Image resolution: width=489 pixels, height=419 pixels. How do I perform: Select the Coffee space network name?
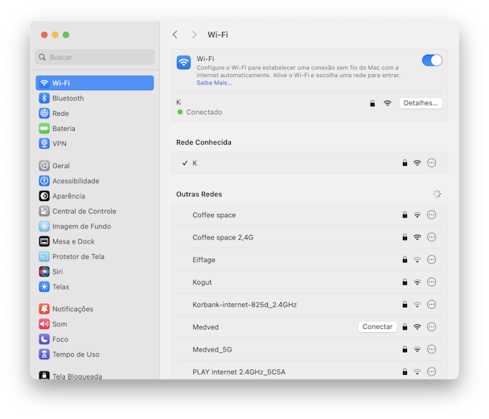[x=214, y=215]
